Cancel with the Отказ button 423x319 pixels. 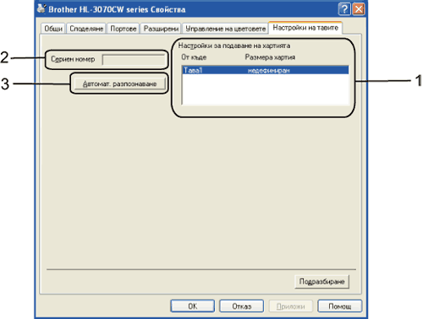tap(242, 306)
